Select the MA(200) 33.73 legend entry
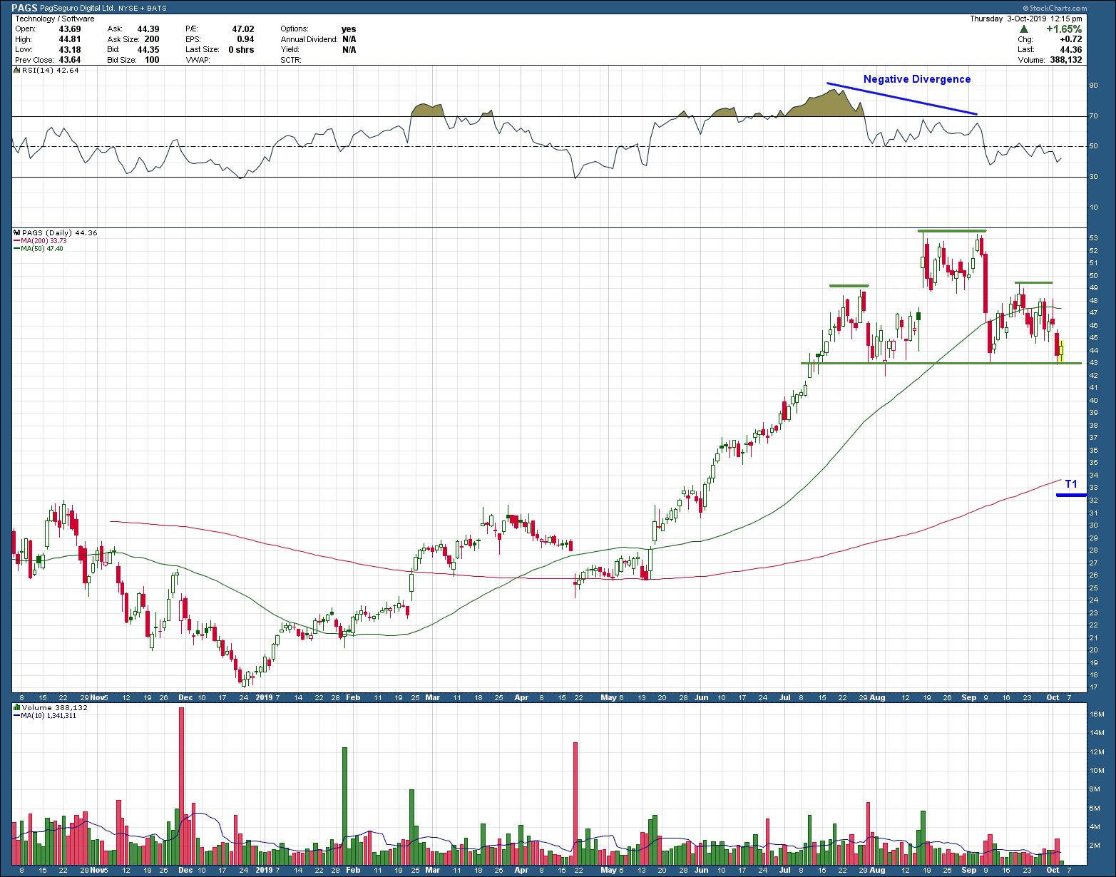The height and width of the screenshot is (877, 1116). (x=43, y=241)
